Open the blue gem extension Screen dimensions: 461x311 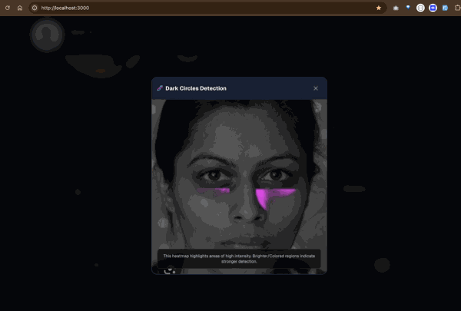pos(408,8)
